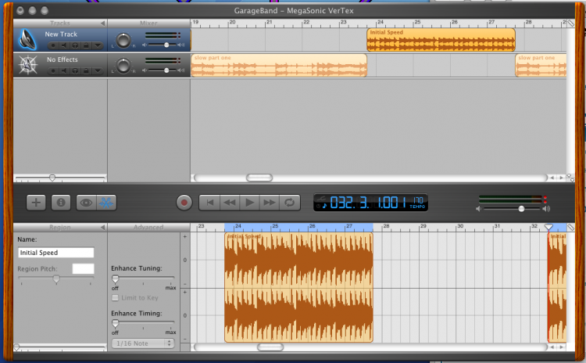Start playback with Play button
This screenshot has height=363, width=586.
[250, 203]
